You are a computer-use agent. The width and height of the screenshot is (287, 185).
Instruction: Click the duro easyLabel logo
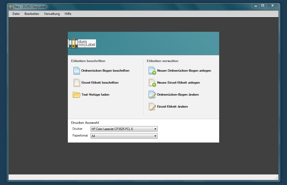pyautogui.click(x=82, y=44)
